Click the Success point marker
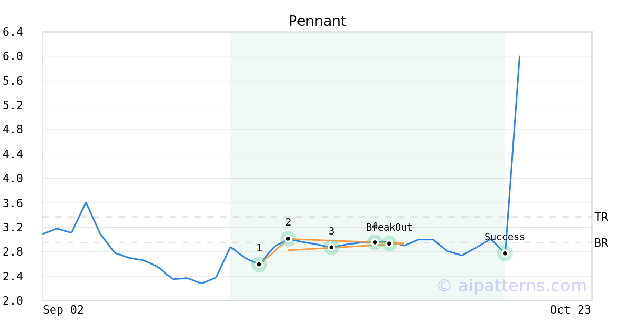Screen dimensions: 634x332 pos(505,253)
